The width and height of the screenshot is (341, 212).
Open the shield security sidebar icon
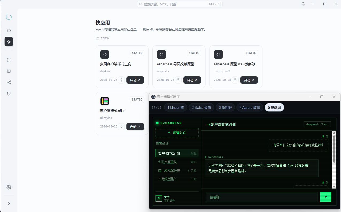pyautogui.click(x=9, y=94)
